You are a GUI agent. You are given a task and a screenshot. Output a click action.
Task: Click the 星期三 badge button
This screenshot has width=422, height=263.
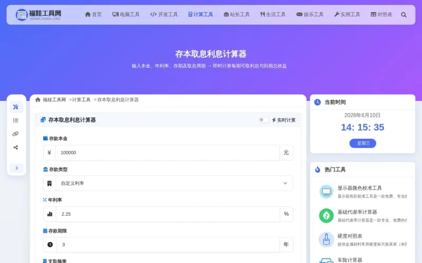[363, 143]
